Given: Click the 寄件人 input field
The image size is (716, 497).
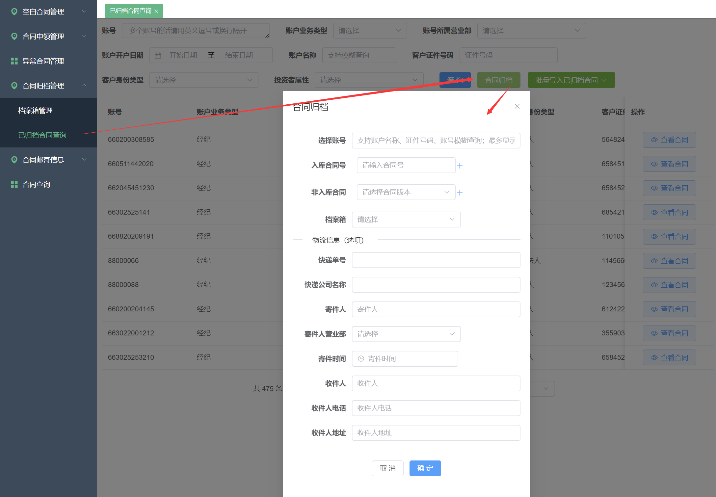Looking at the screenshot, I should tap(436, 309).
